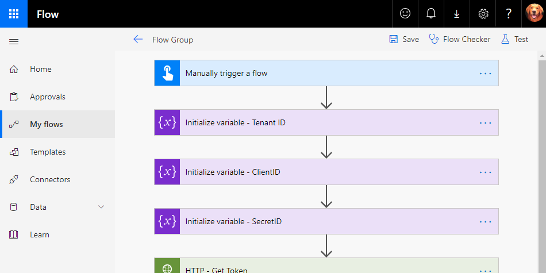The height and width of the screenshot is (273, 546).
Task: Collapse the sidebar with hamburger icon
Action: 14,41
